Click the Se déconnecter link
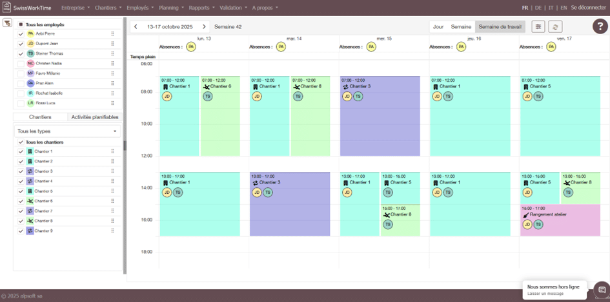 tap(587, 8)
